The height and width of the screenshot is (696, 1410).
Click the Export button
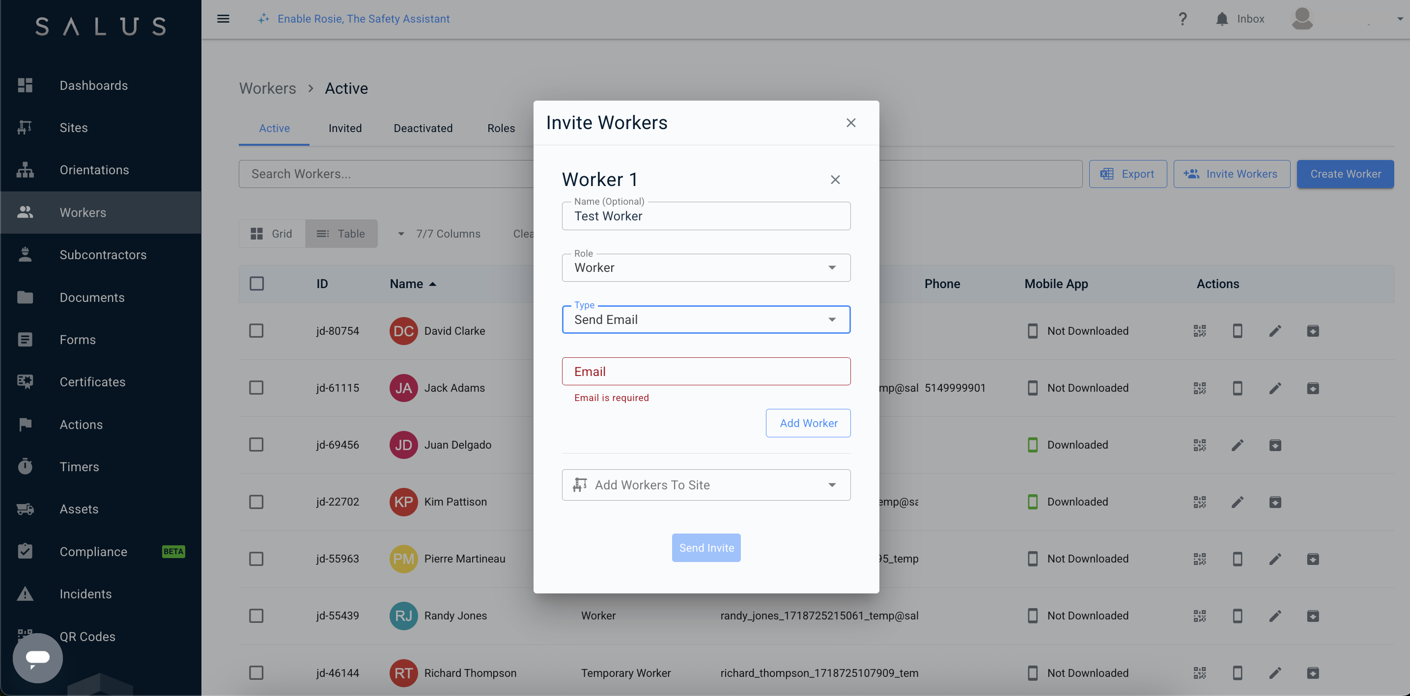[1128, 174]
